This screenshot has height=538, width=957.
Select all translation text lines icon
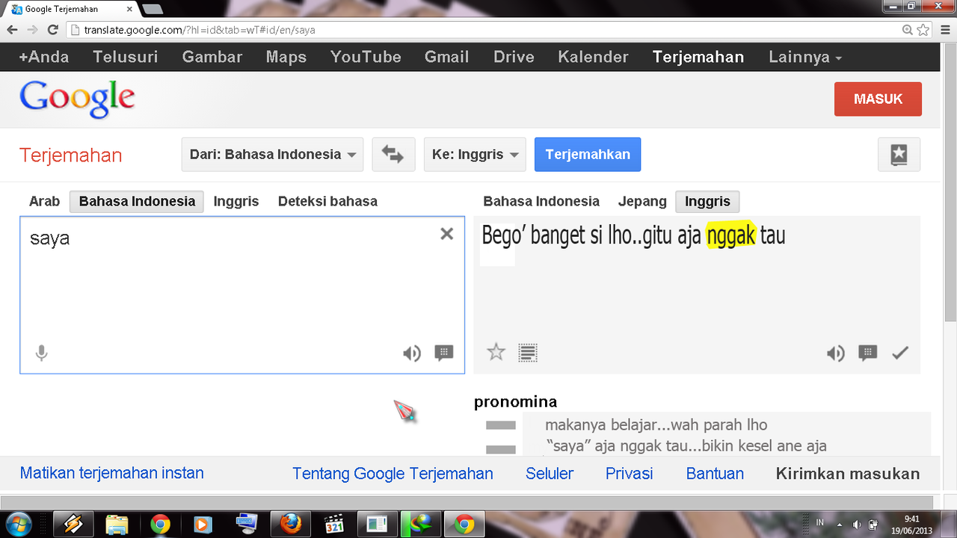tap(528, 353)
